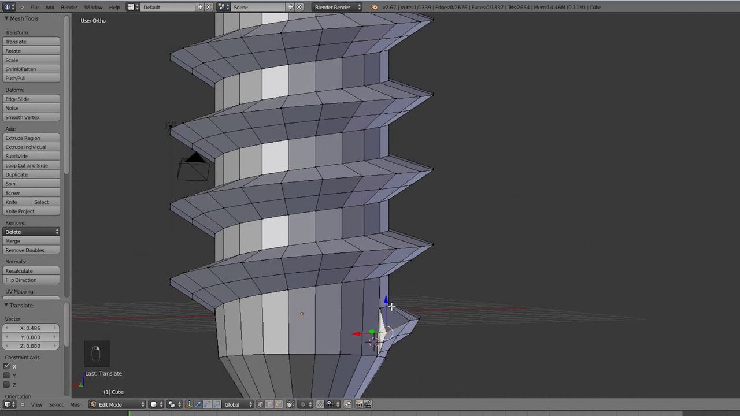Switch to vertex select mode icon

coord(261,404)
